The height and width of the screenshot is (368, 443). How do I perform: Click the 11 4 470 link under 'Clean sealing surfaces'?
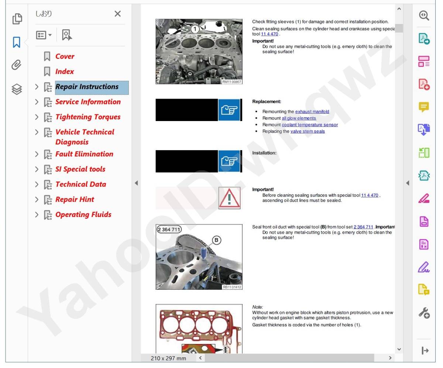[x=269, y=34]
